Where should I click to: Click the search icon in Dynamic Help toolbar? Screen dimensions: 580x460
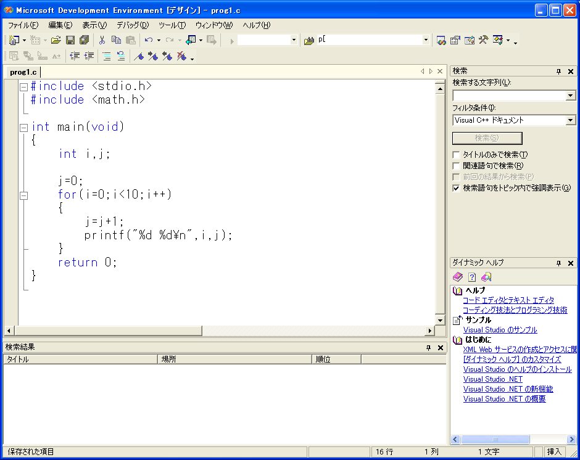[486, 277]
